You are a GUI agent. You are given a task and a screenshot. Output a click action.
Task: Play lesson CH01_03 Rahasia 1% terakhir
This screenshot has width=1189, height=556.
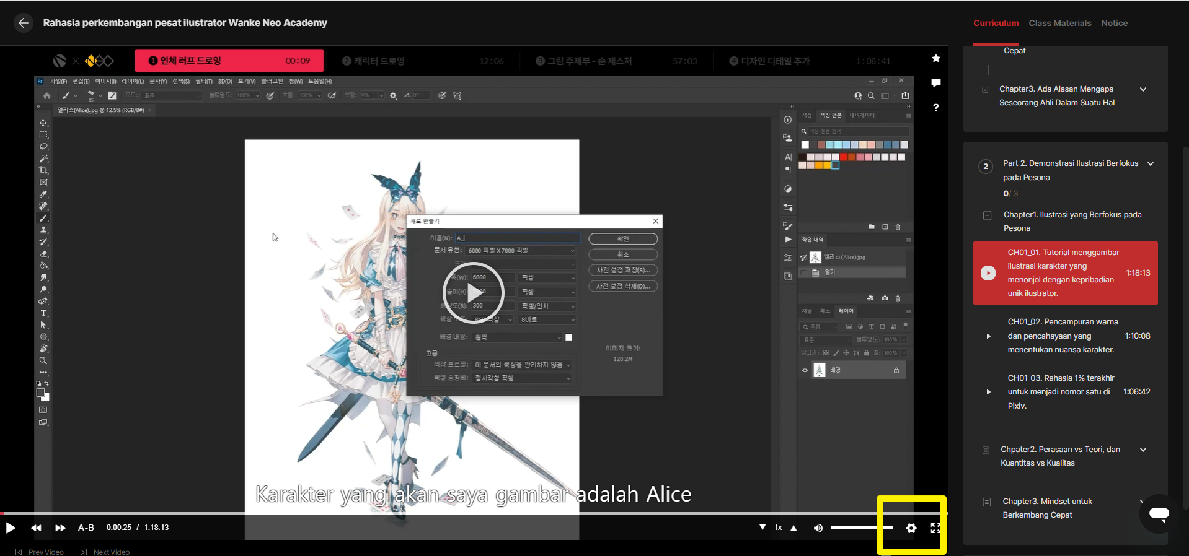[x=1065, y=392]
